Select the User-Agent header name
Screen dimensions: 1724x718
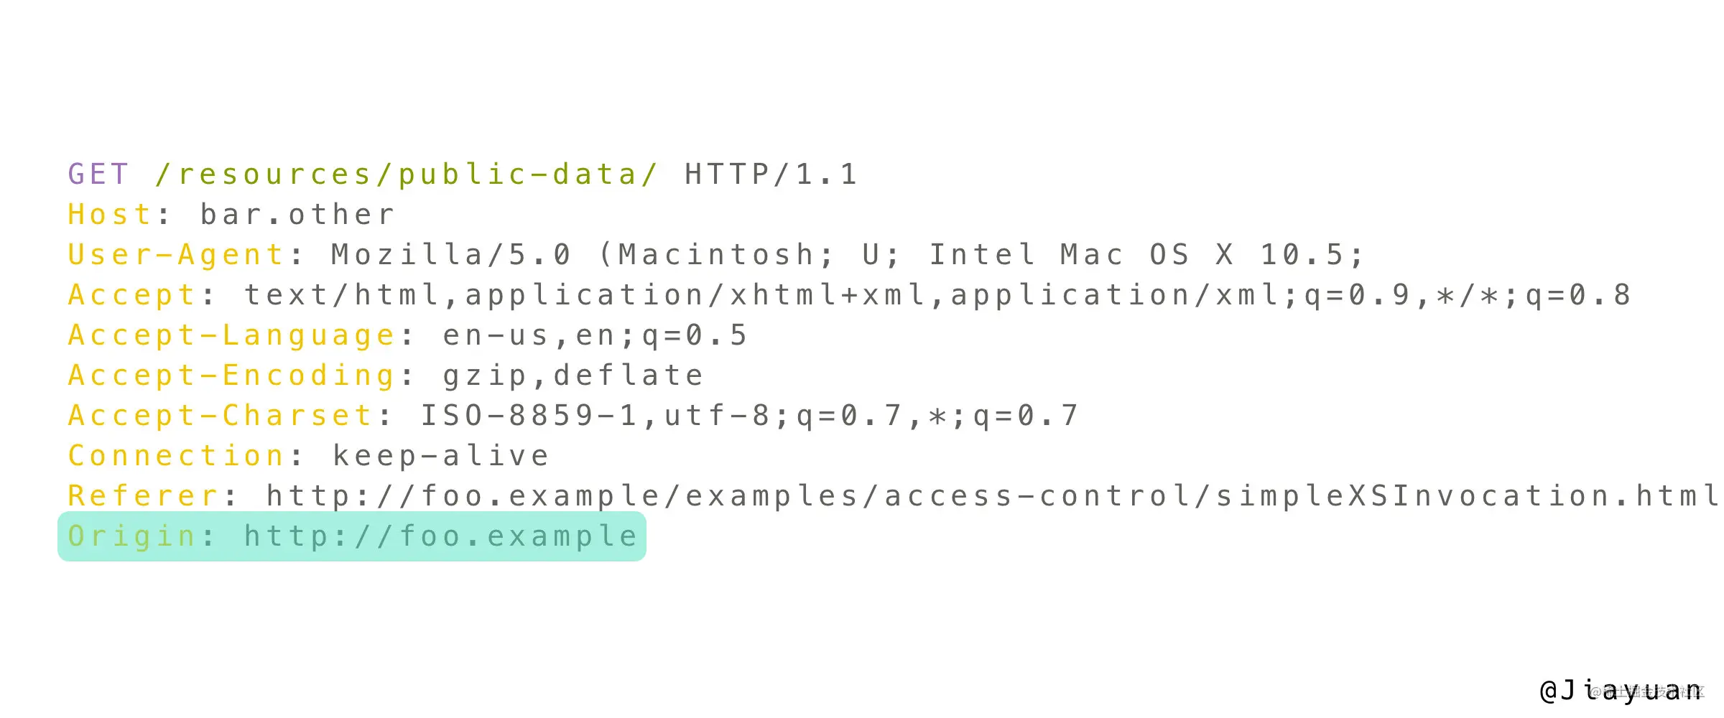[x=176, y=255]
